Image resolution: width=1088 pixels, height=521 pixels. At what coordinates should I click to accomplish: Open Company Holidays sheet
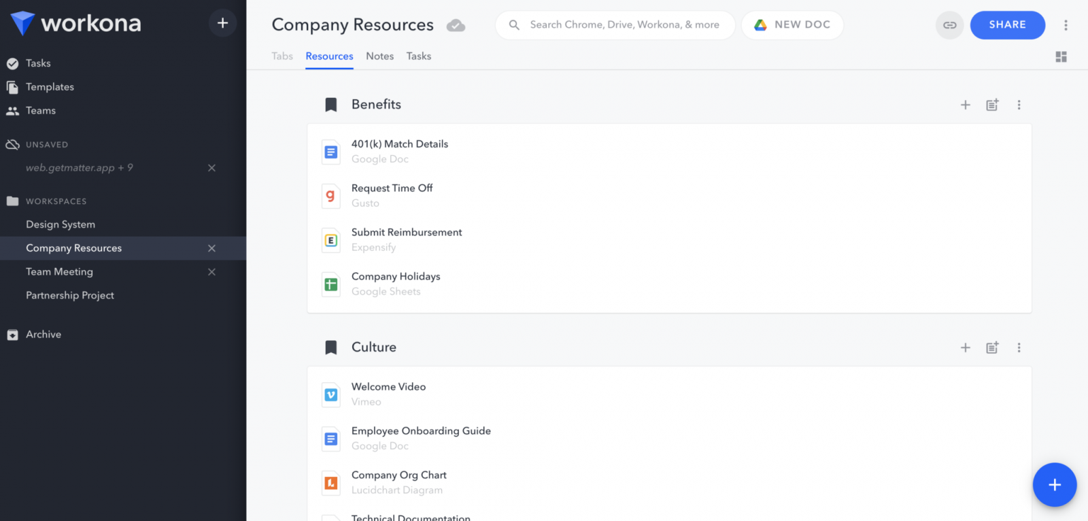(396, 277)
